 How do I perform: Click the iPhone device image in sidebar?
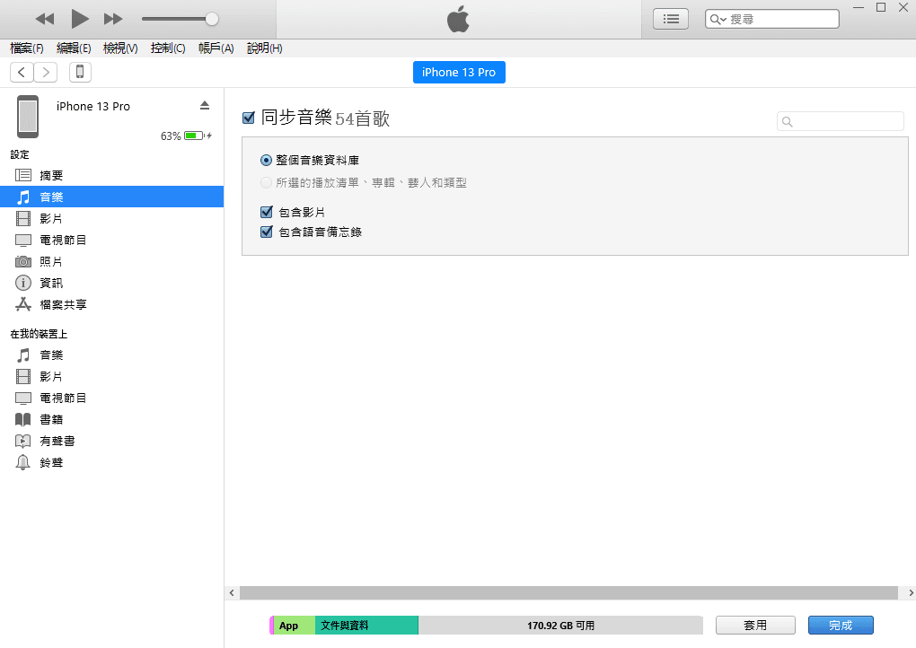click(x=28, y=117)
